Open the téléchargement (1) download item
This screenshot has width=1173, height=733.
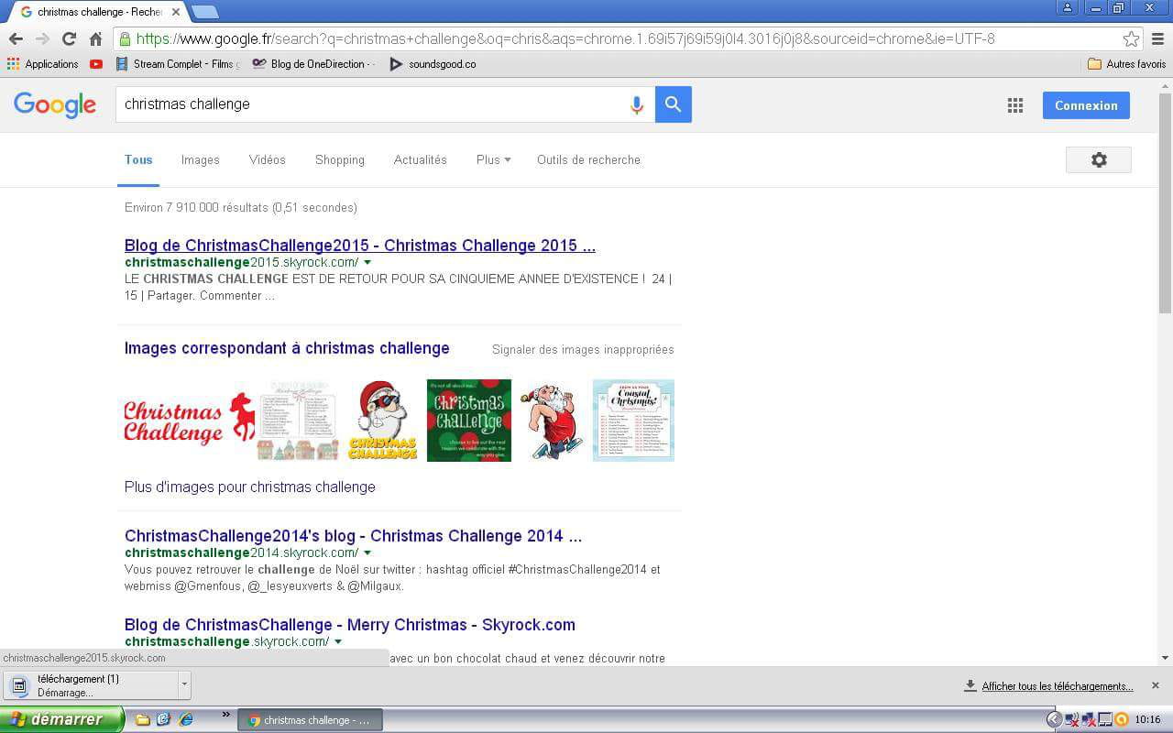92,685
